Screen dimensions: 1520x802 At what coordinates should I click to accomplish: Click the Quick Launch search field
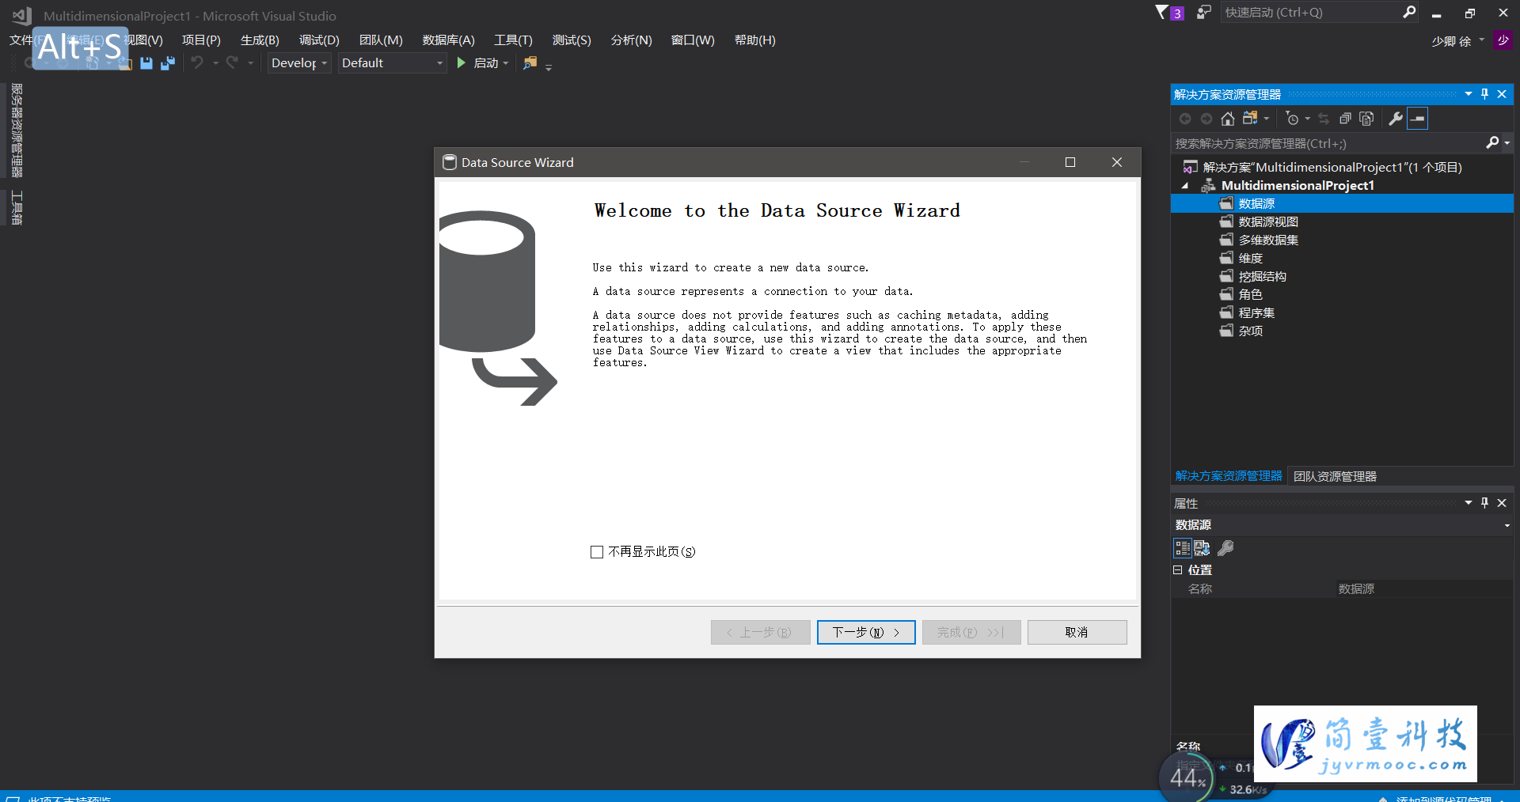coord(1310,12)
